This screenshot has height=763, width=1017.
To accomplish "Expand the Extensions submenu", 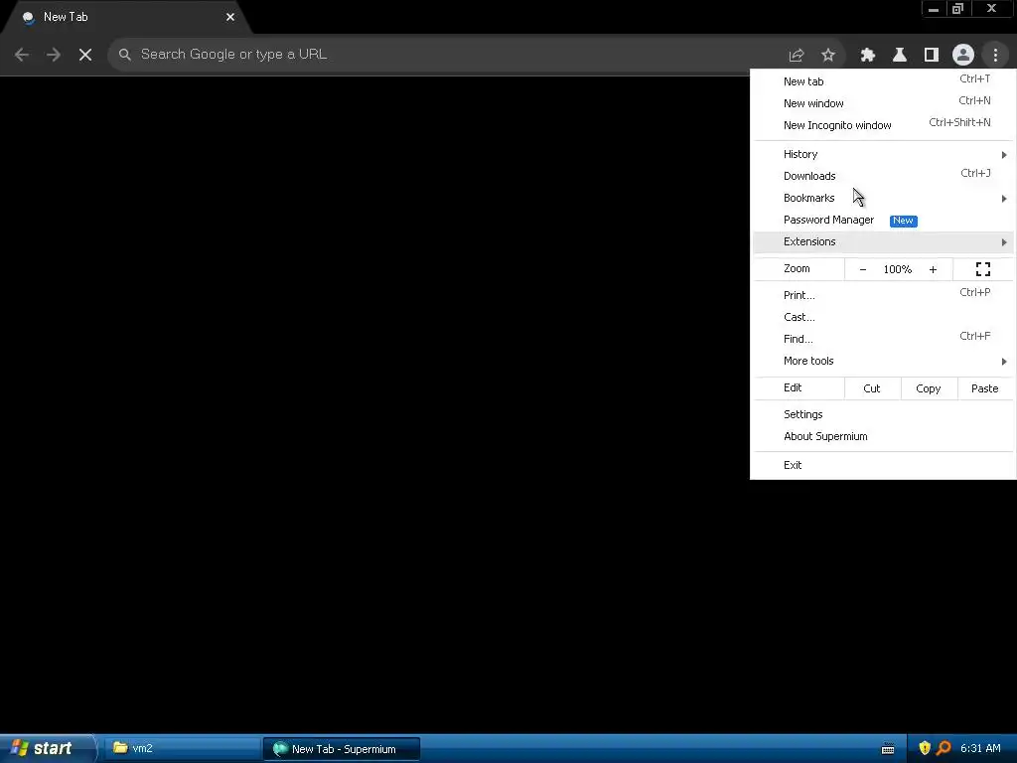I will (883, 242).
